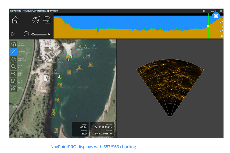Select the Orca waypoint marker
This screenshot has height=153, width=230.
click(56, 130)
